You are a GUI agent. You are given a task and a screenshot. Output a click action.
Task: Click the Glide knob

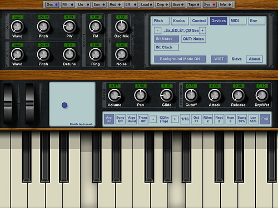click(166, 95)
